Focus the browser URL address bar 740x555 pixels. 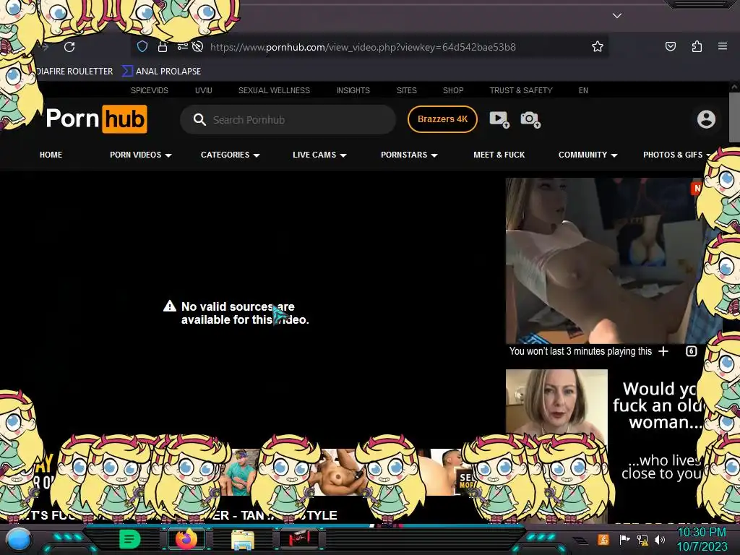point(363,47)
